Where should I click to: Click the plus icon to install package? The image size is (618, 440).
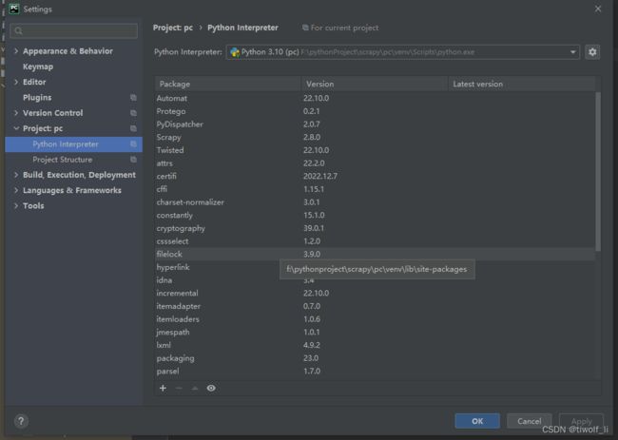click(163, 388)
